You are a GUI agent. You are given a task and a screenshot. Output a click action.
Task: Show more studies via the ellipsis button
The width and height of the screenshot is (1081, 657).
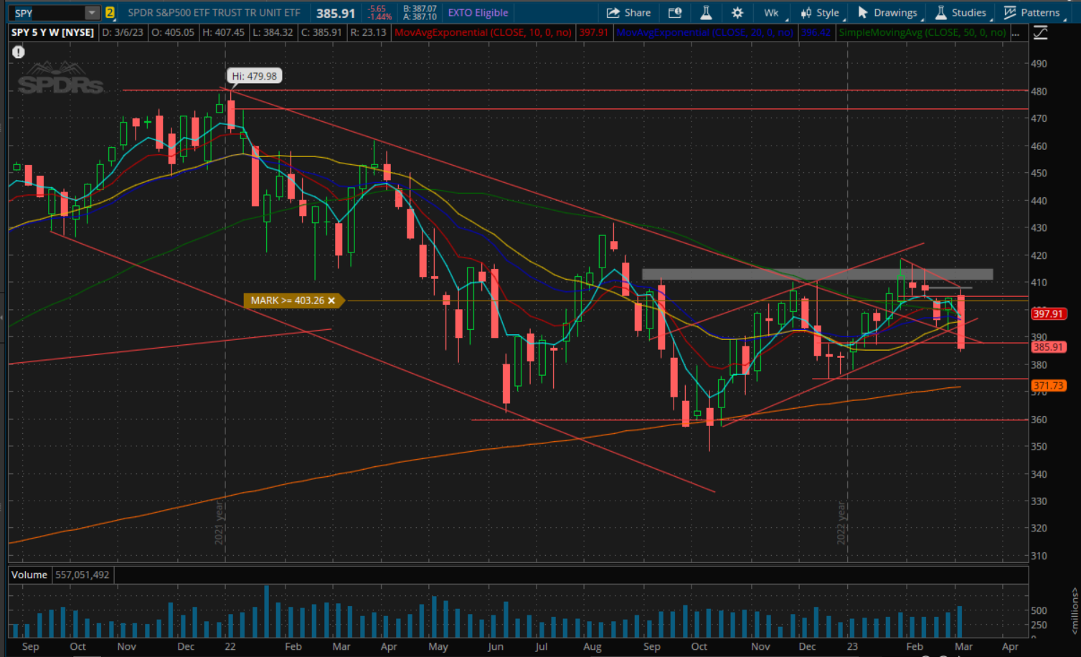1015,33
